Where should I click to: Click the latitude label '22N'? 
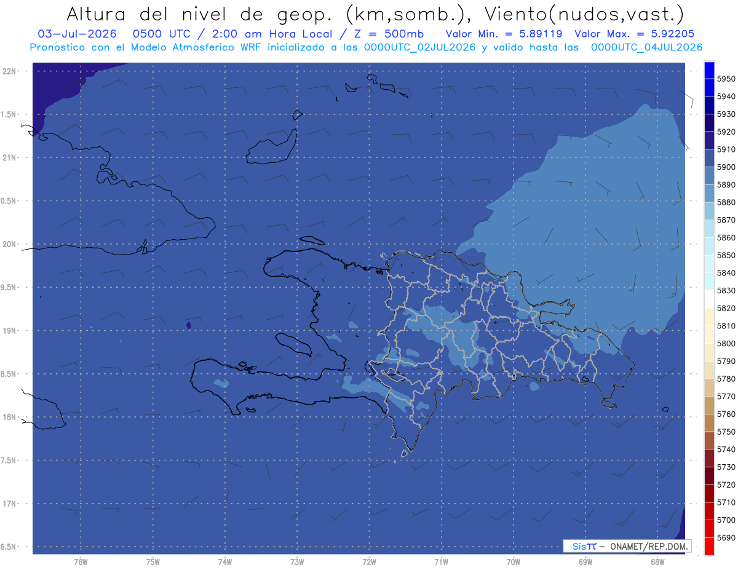pyautogui.click(x=9, y=71)
